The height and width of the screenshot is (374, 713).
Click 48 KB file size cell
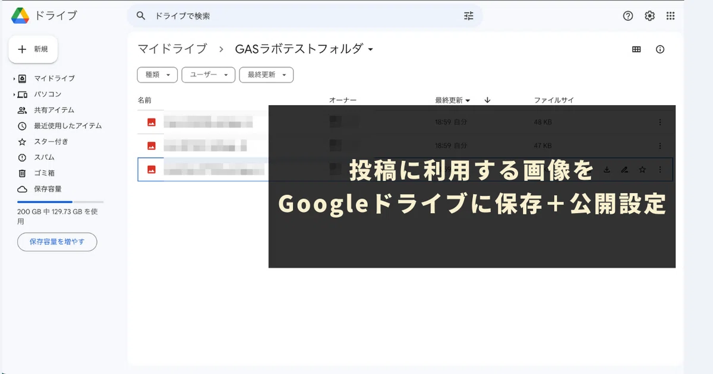542,122
